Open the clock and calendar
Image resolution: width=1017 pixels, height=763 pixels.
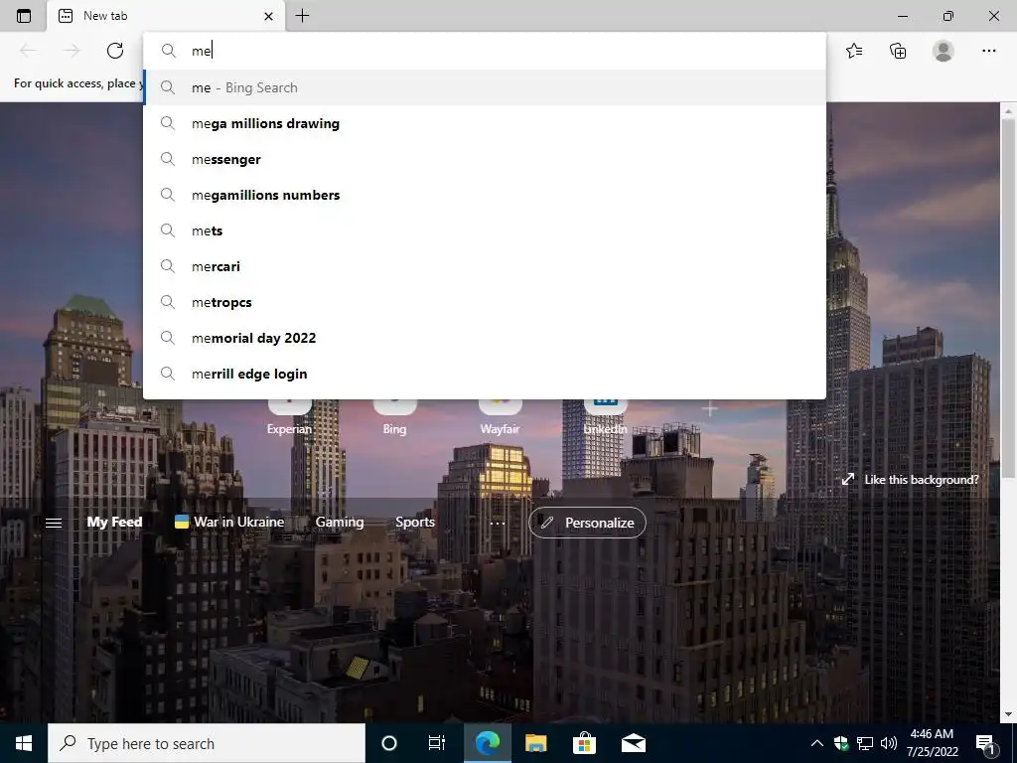click(932, 743)
